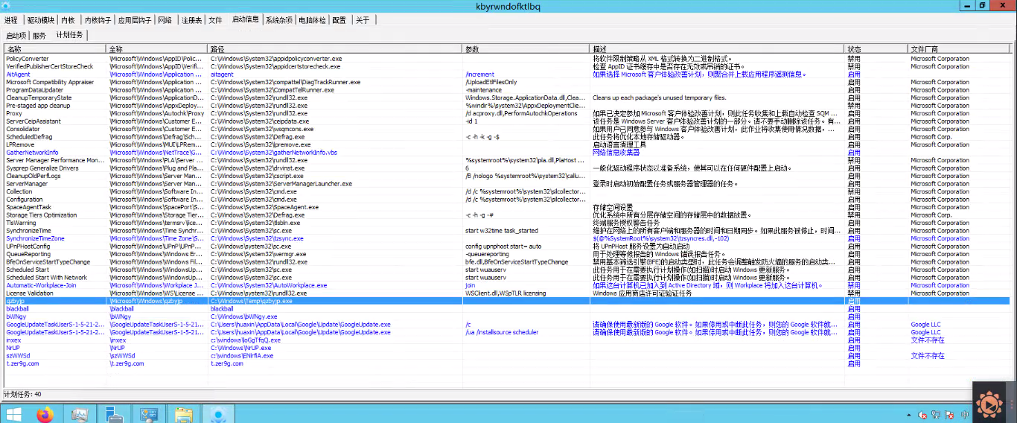Switch to the 电脑体检 tab

313,20
